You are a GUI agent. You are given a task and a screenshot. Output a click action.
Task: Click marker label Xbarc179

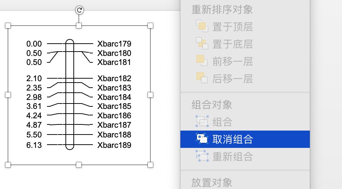point(114,44)
